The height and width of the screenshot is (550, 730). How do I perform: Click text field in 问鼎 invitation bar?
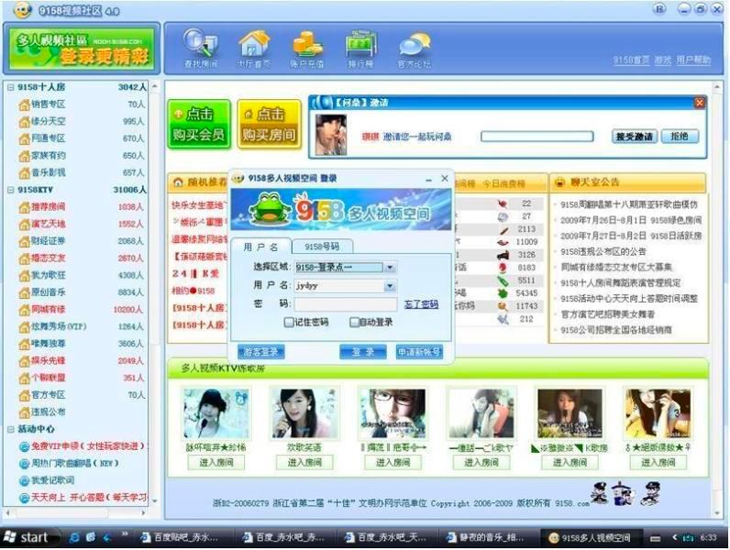pos(536,137)
